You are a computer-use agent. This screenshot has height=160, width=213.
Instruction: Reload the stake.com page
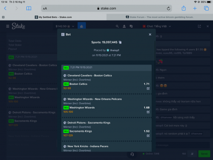point(168,9)
